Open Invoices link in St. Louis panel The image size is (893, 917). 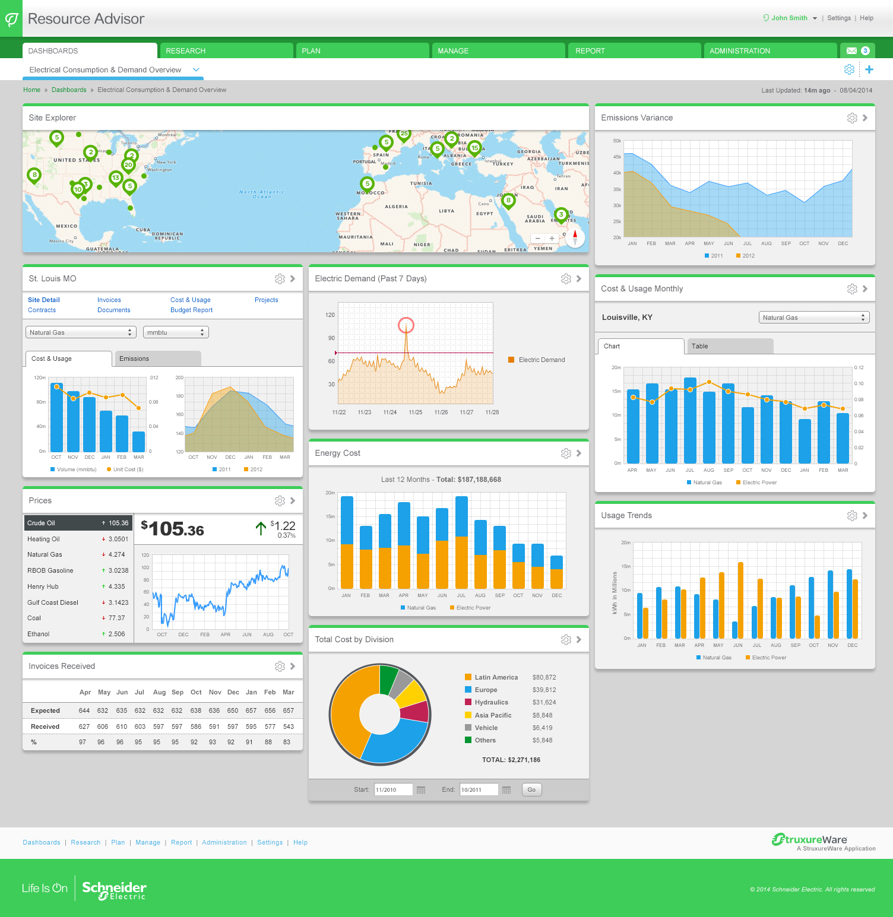[x=109, y=300]
